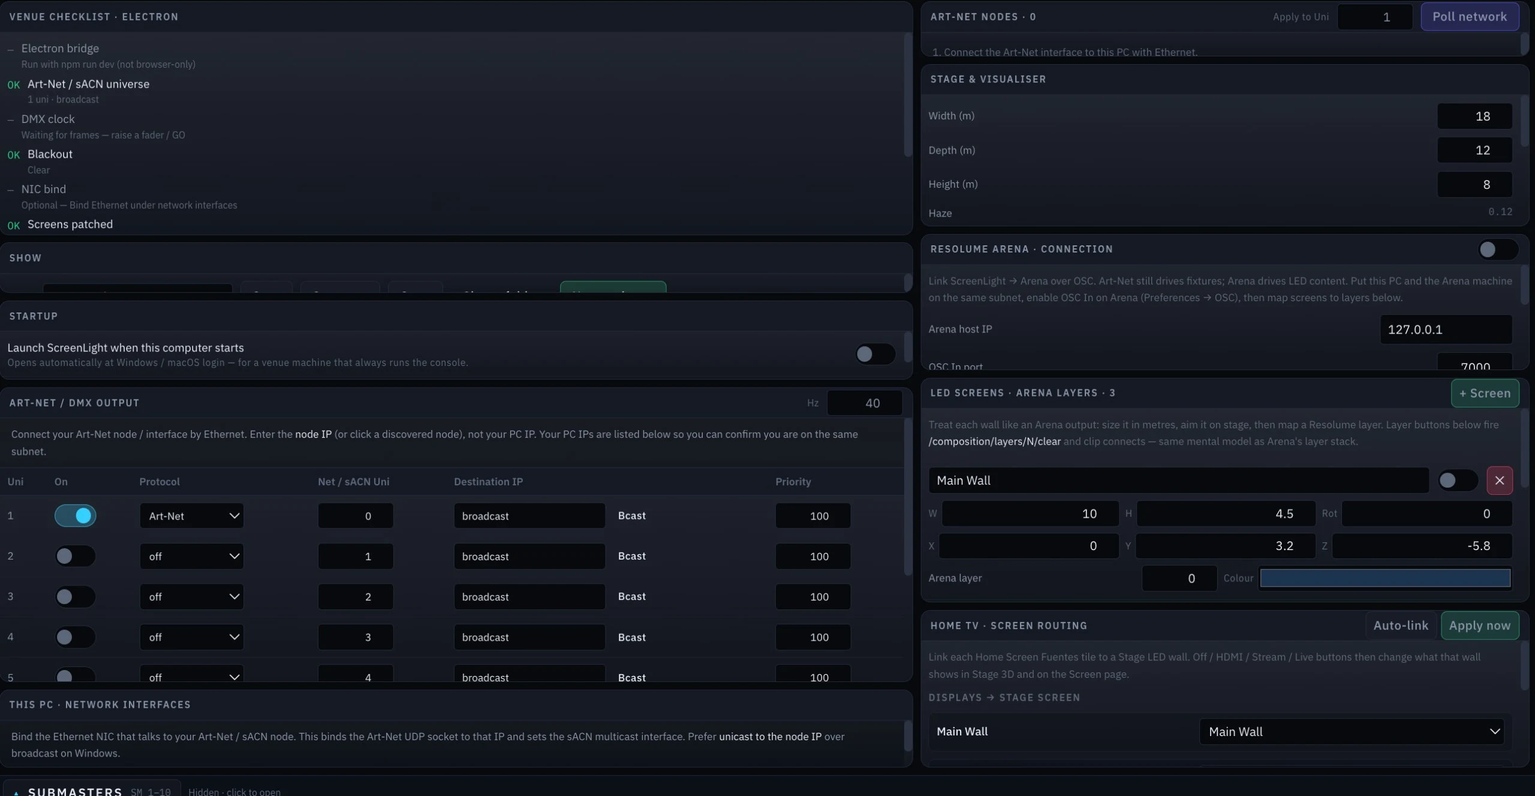Click the DMX clock checklist item
Image resolution: width=1535 pixels, height=796 pixels.
point(48,119)
